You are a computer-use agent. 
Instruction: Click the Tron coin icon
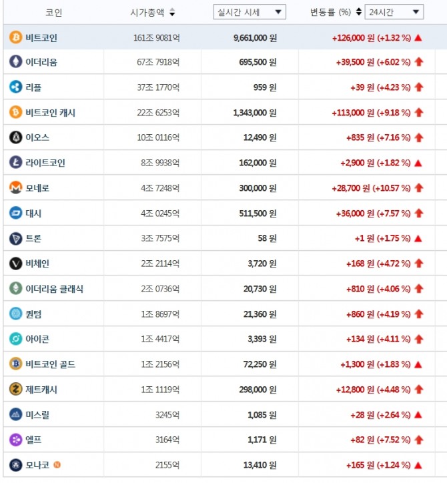coord(15,238)
